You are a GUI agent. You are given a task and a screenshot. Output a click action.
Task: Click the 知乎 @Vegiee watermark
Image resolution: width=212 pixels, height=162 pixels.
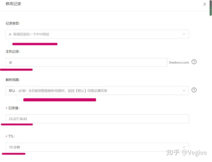(x=186, y=153)
